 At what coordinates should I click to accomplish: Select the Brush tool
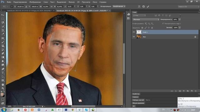pyautogui.click(x=3, y=42)
